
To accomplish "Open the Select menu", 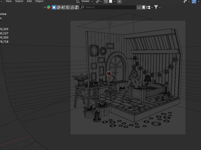I will (x=19, y=1).
